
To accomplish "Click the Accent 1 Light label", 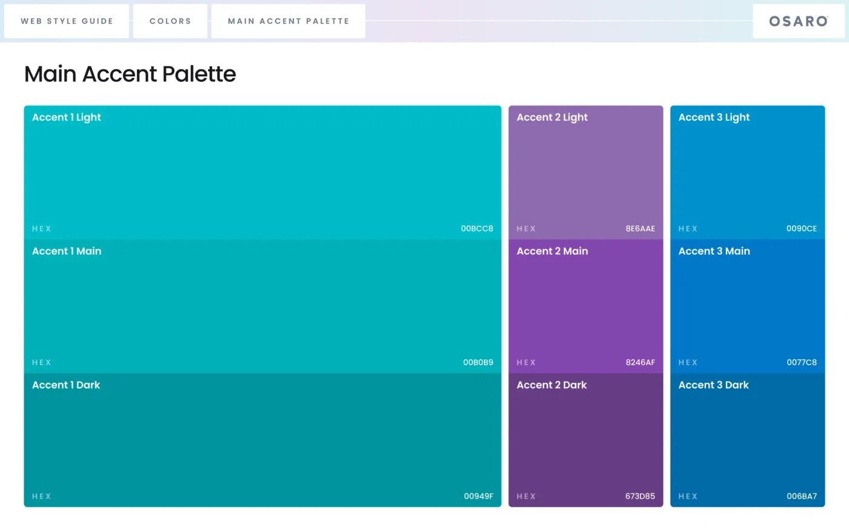I will (67, 118).
